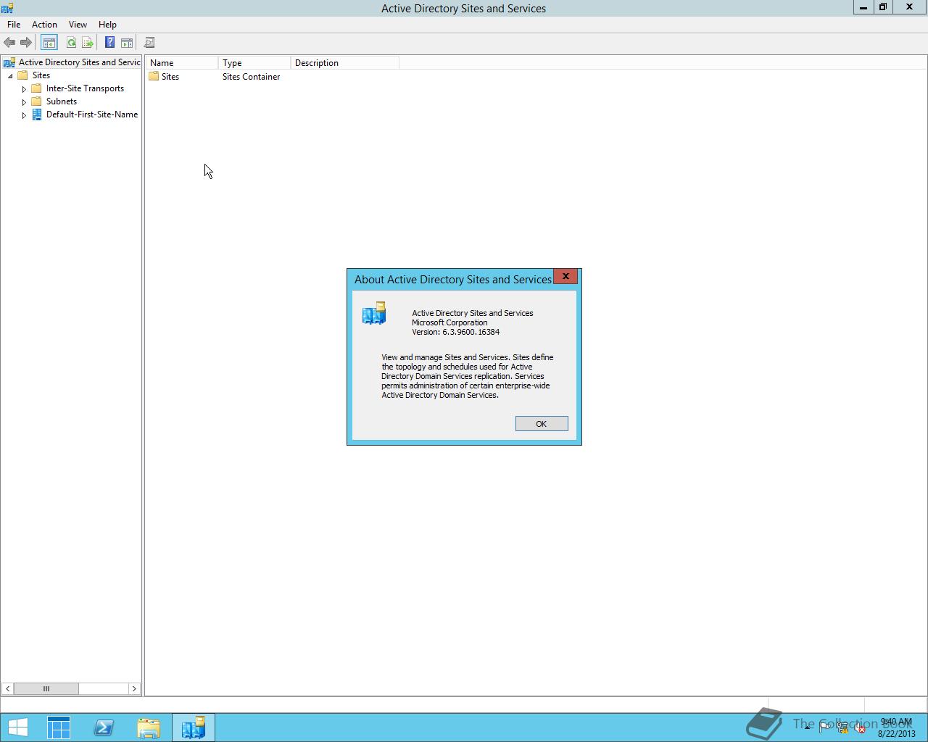This screenshot has height=742, width=928.
Task: Click the AD Sites and Services icon in the About dialog
Action: 374,313
